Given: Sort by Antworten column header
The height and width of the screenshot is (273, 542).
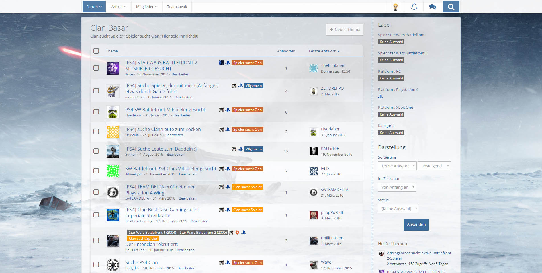Looking at the screenshot, I should click(x=286, y=51).
